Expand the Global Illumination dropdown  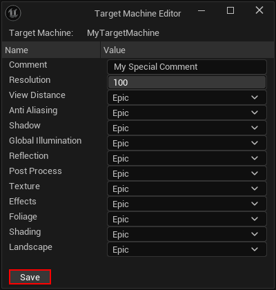tap(187, 143)
